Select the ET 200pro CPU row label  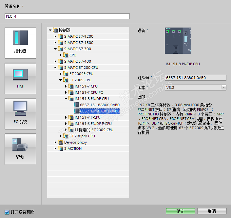(82, 136)
